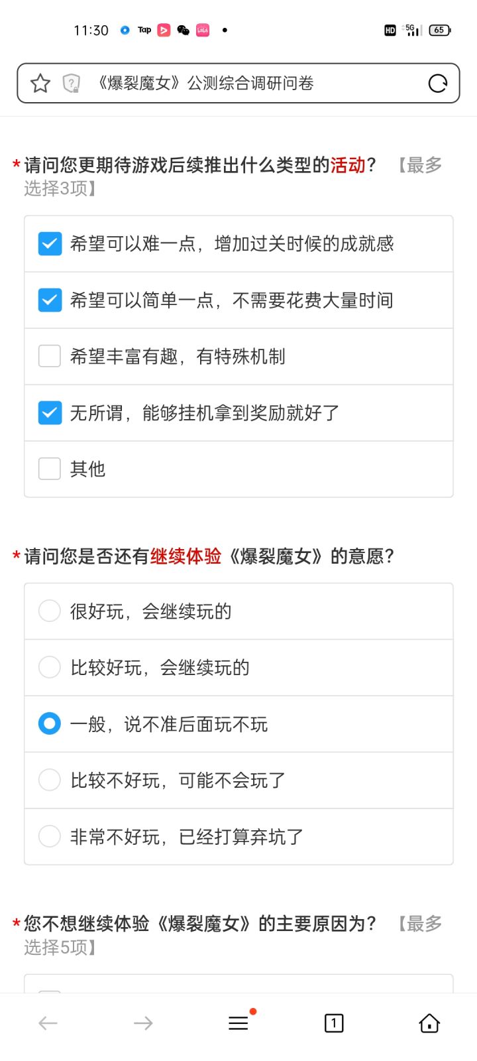Screen dimensions: 477x1061
Task: Go to browser home page
Action: pyautogui.click(x=429, y=1023)
